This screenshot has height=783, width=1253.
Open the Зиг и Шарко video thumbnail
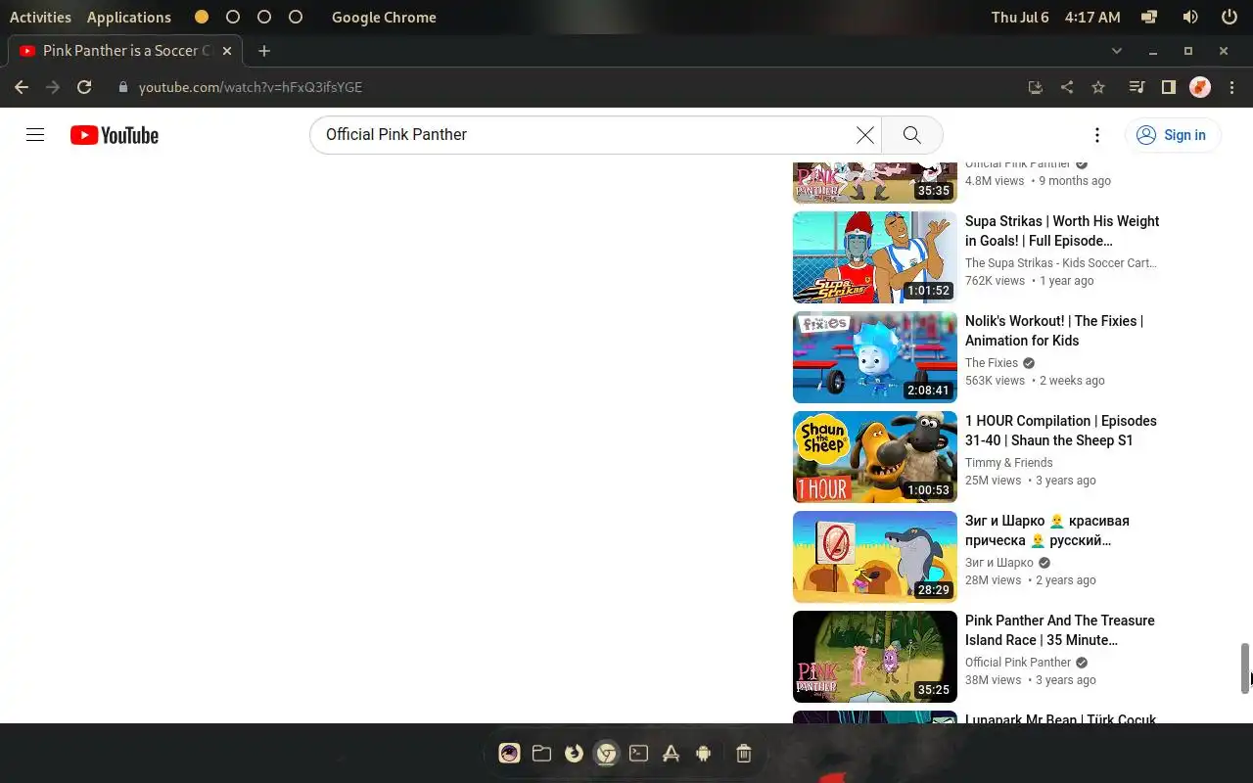875,557
